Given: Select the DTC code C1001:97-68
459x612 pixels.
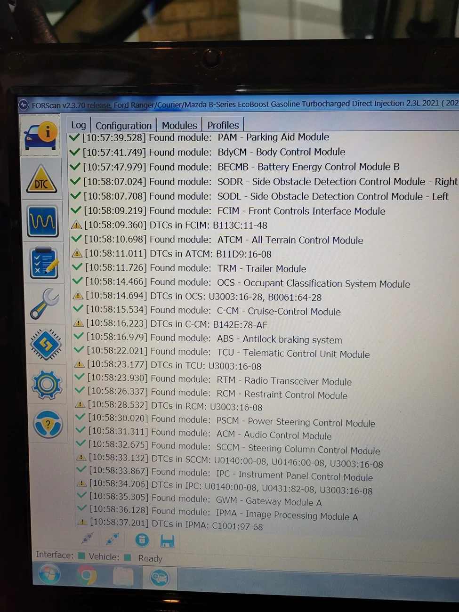Looking at the screenshot, I should click(237, 525).
